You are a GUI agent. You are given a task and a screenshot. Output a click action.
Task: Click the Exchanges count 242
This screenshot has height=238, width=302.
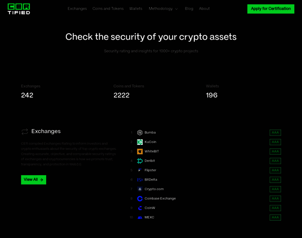click(27, 95)
